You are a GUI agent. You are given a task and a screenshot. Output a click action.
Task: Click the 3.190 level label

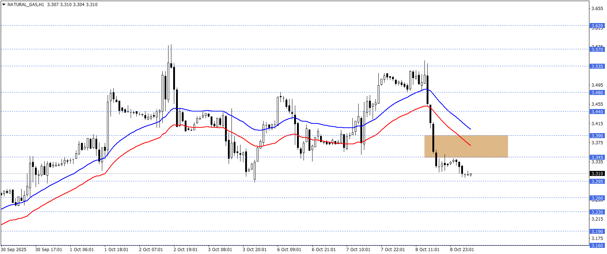[597, 232]
